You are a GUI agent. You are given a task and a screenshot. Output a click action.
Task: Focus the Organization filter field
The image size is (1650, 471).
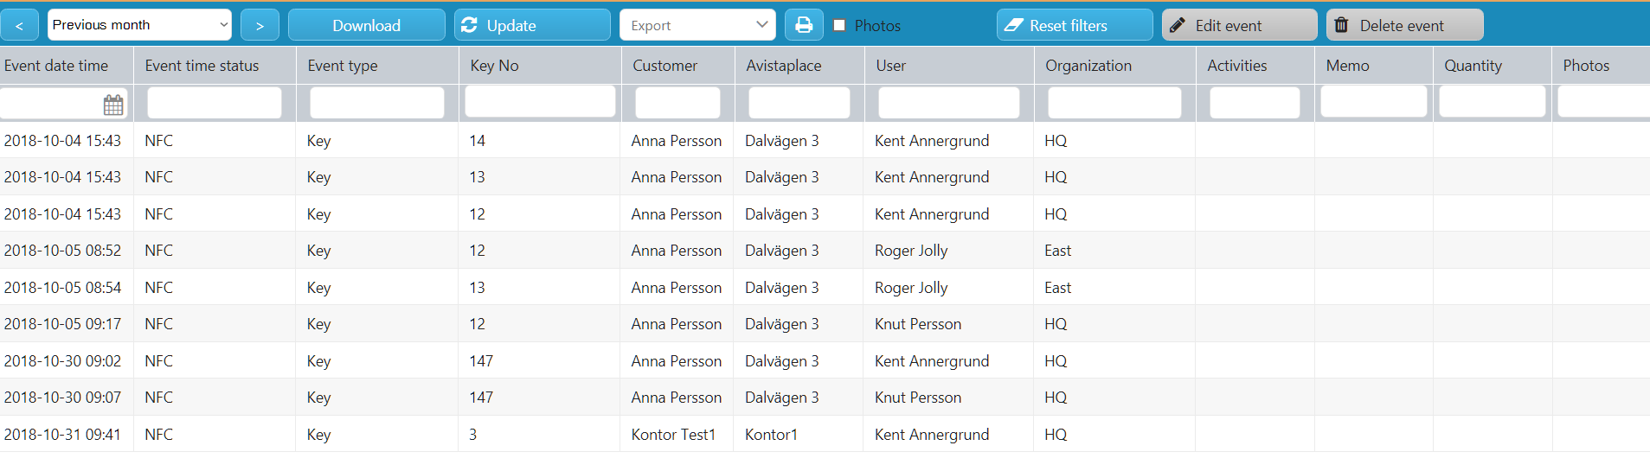(1114, 103)
